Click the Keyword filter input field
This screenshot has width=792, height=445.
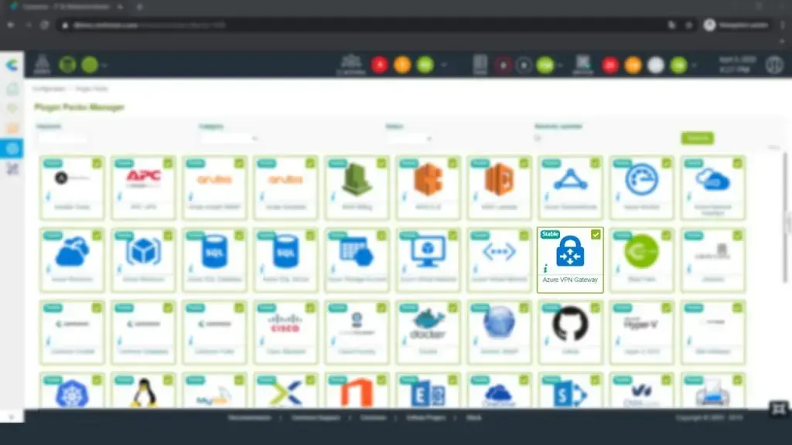coord(62,138)
